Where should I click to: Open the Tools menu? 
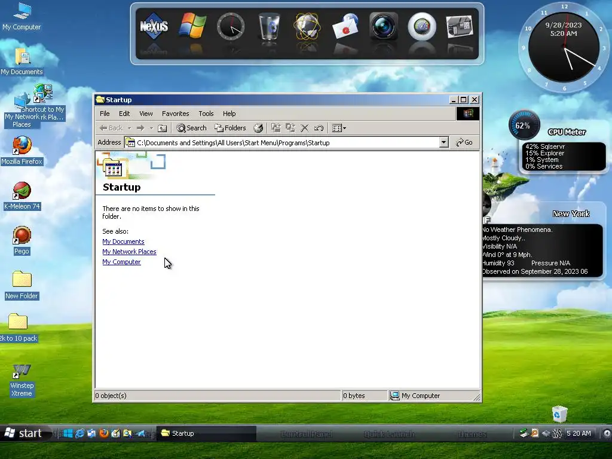206,114
